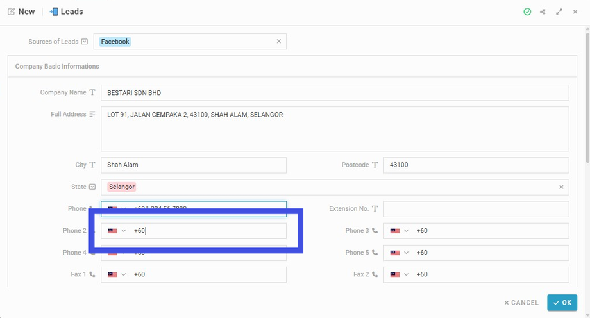Click into the Company Name field

(334, 93)
